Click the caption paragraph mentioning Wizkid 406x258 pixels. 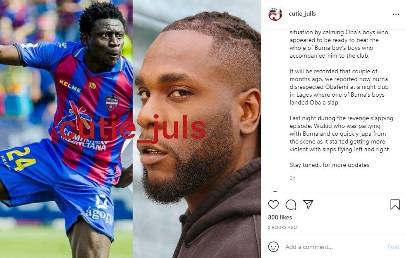pos(341,134)
